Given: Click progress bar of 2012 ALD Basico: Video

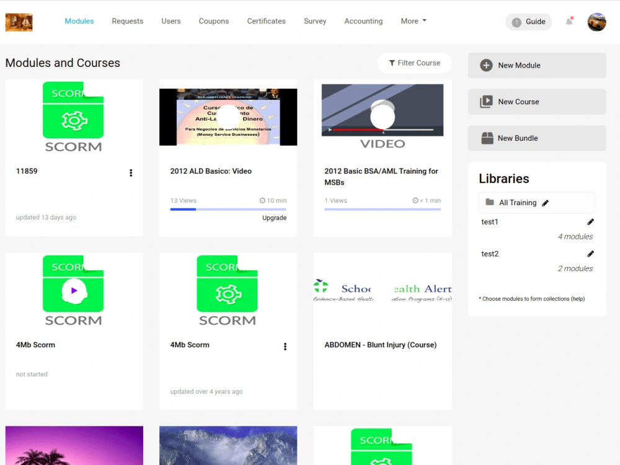Looking at the screenshot, I should click(x=228, y=209).
